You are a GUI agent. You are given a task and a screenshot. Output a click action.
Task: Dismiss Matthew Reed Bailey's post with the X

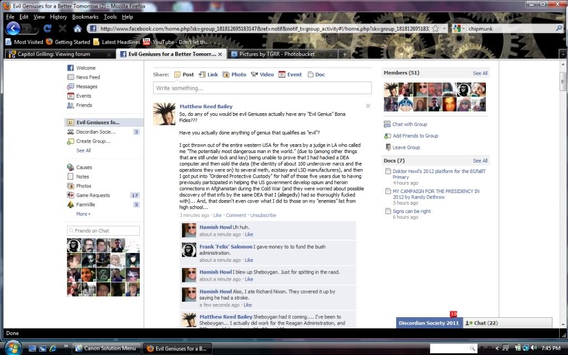point(368,106)
